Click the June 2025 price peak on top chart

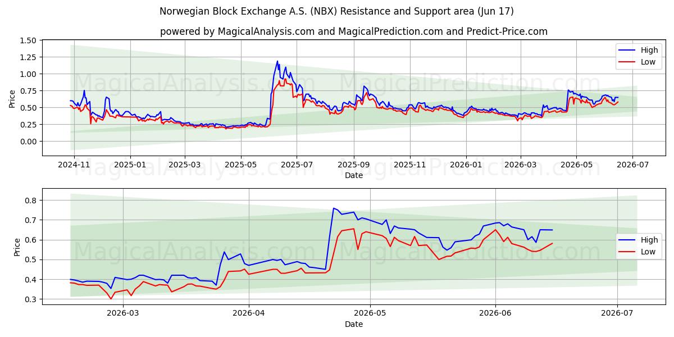pyautogui.click(x=277, y=61)
